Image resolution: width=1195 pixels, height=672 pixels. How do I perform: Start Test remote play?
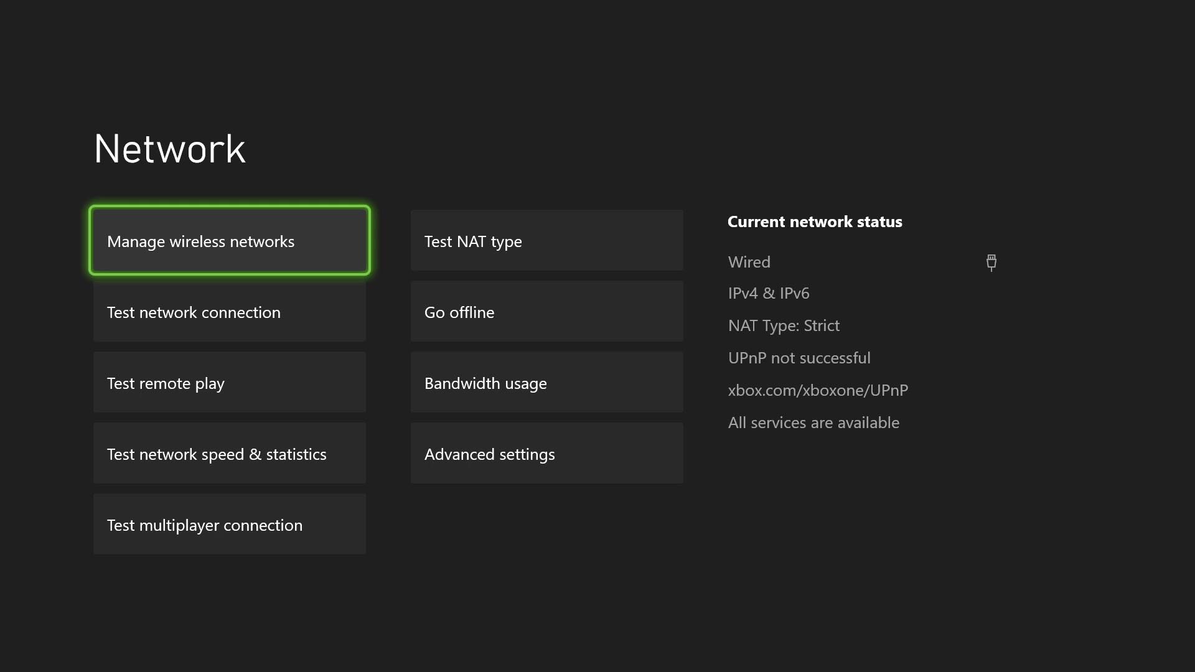(229, 383)
